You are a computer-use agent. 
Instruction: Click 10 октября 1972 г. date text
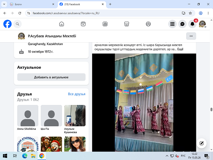click(40, 52)
